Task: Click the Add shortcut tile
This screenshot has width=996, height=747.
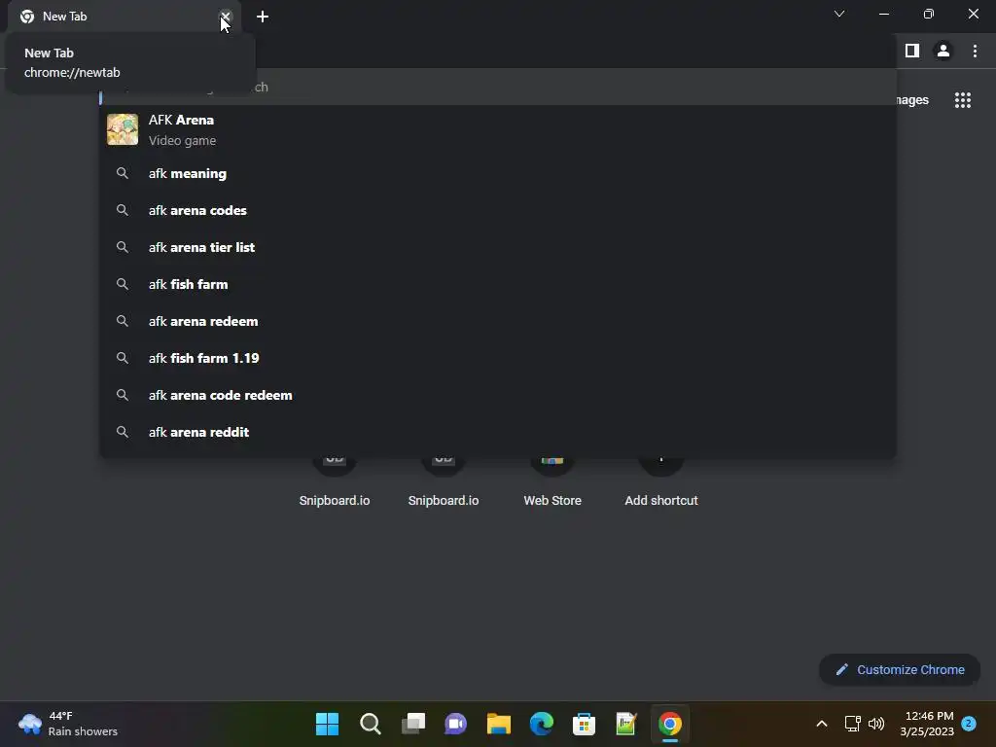Action: pyautogui.click(x=660, y=480)
